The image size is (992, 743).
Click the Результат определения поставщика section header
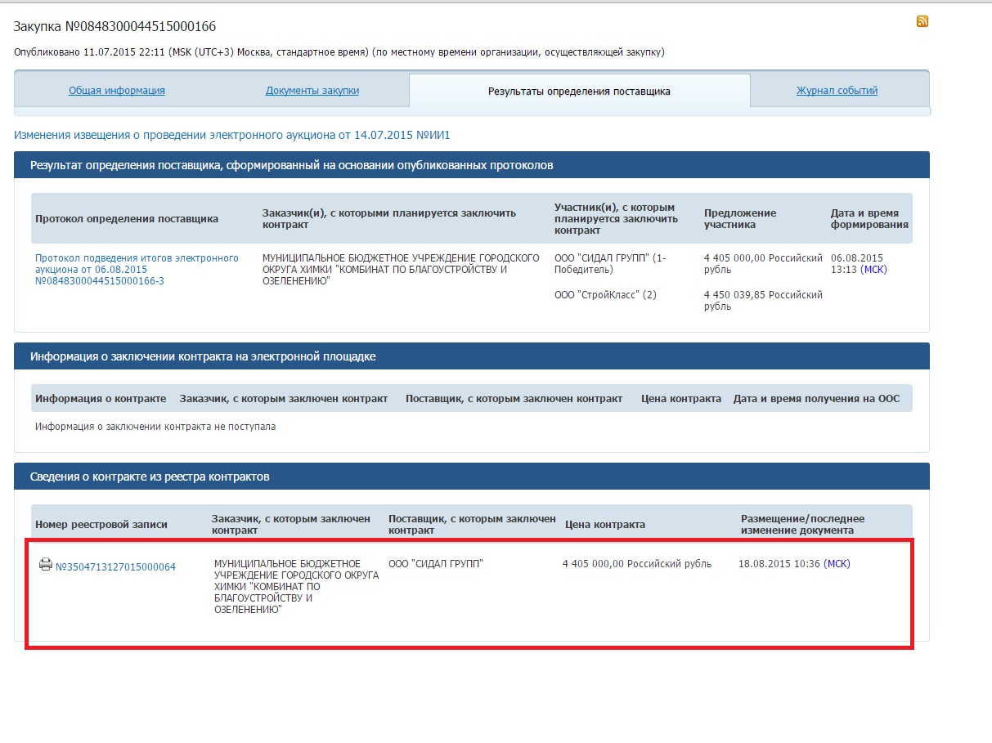pos(292,165)
